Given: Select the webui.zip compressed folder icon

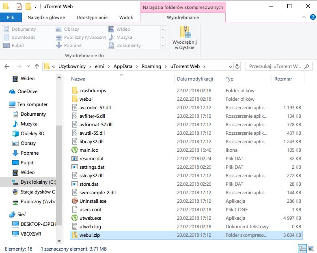Looking at the screenshot, I should click(x=75, y=235).
